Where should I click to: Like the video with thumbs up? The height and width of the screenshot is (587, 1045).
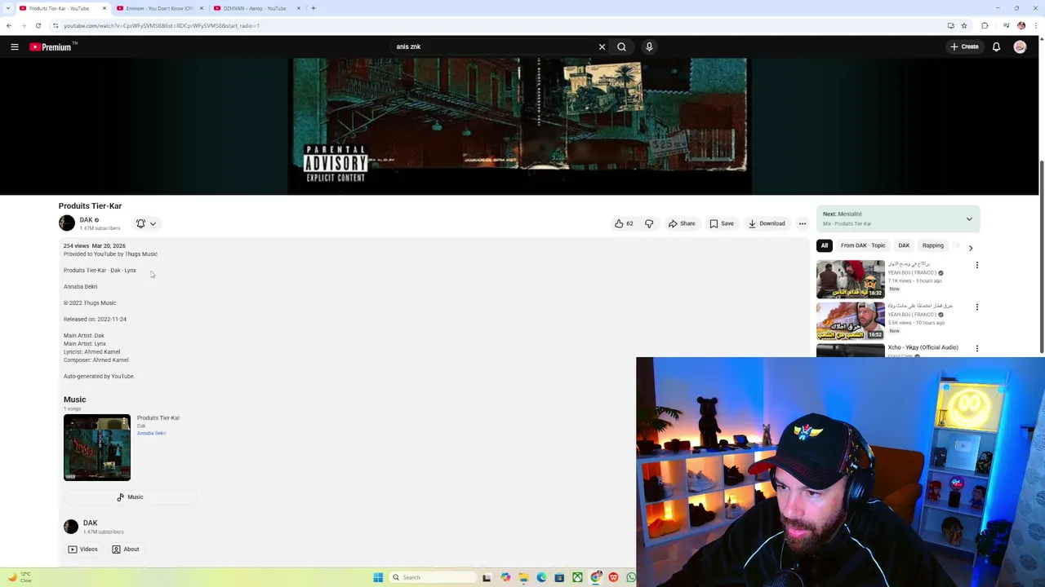tap(625, 223)
